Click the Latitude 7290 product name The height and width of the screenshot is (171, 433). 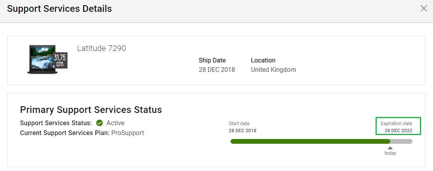(x=101, y=49)
